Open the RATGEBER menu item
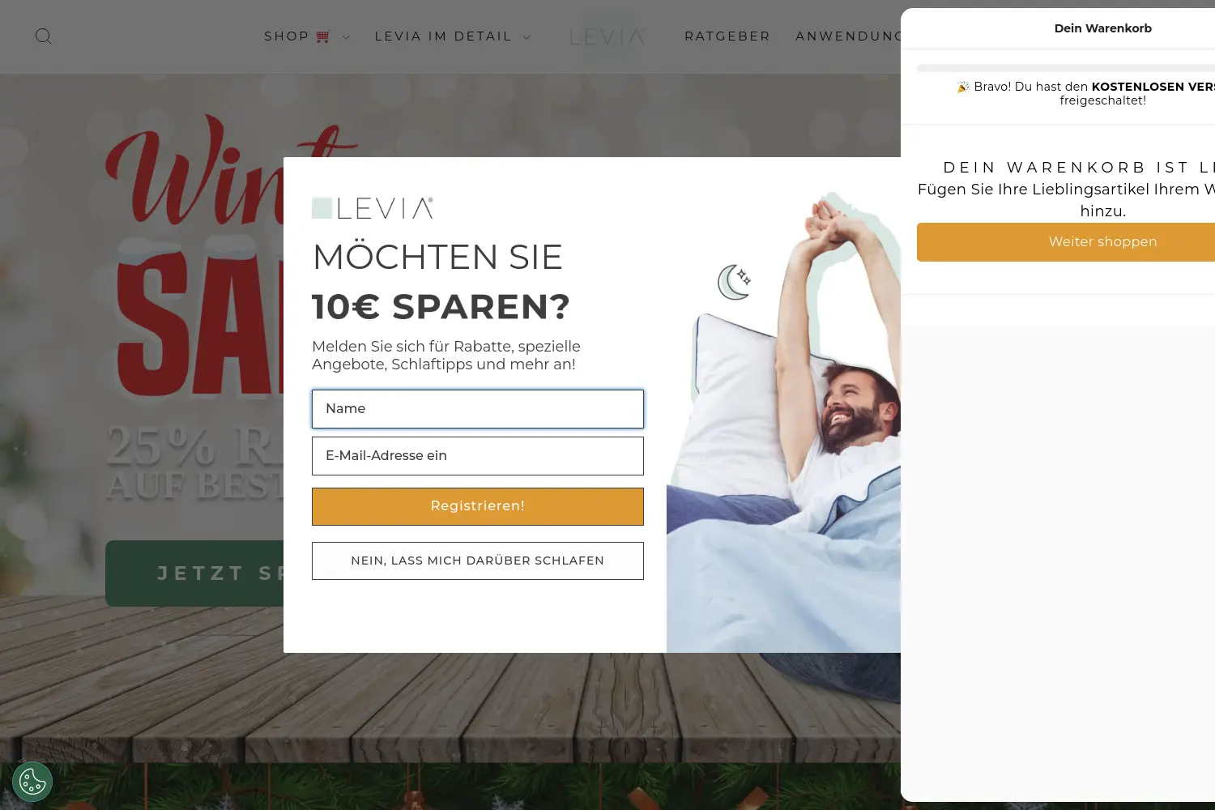This screenshot has height=810, width=1215. point(727,36)
